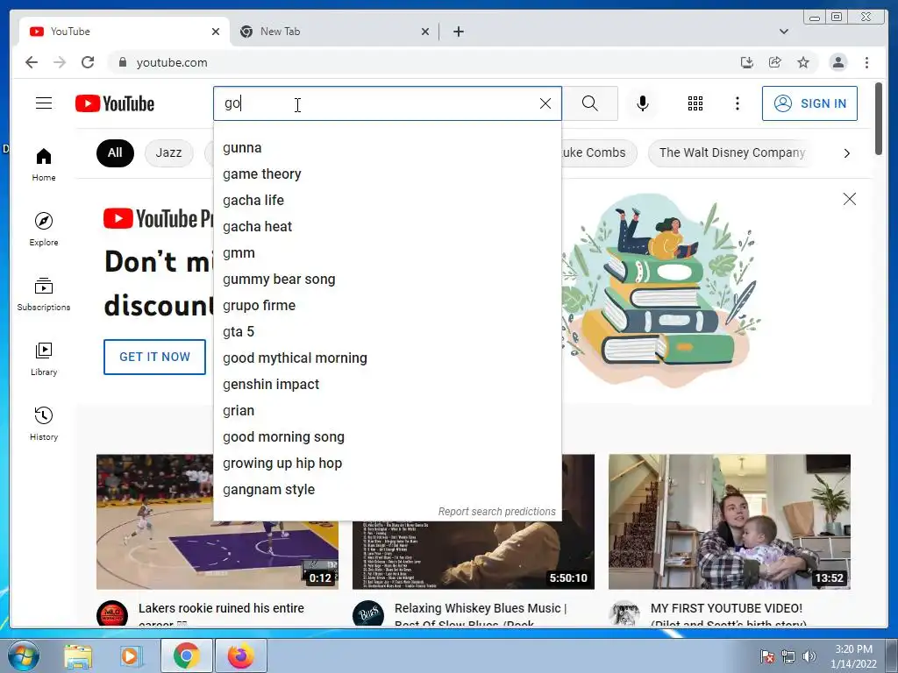
Task: Choose the 'gmm' suggestion
Action: point(387,253)
